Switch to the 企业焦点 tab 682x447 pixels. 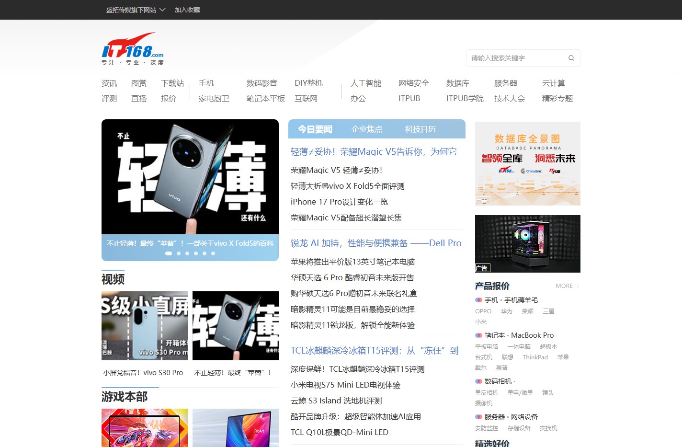(x=367, y=129)
